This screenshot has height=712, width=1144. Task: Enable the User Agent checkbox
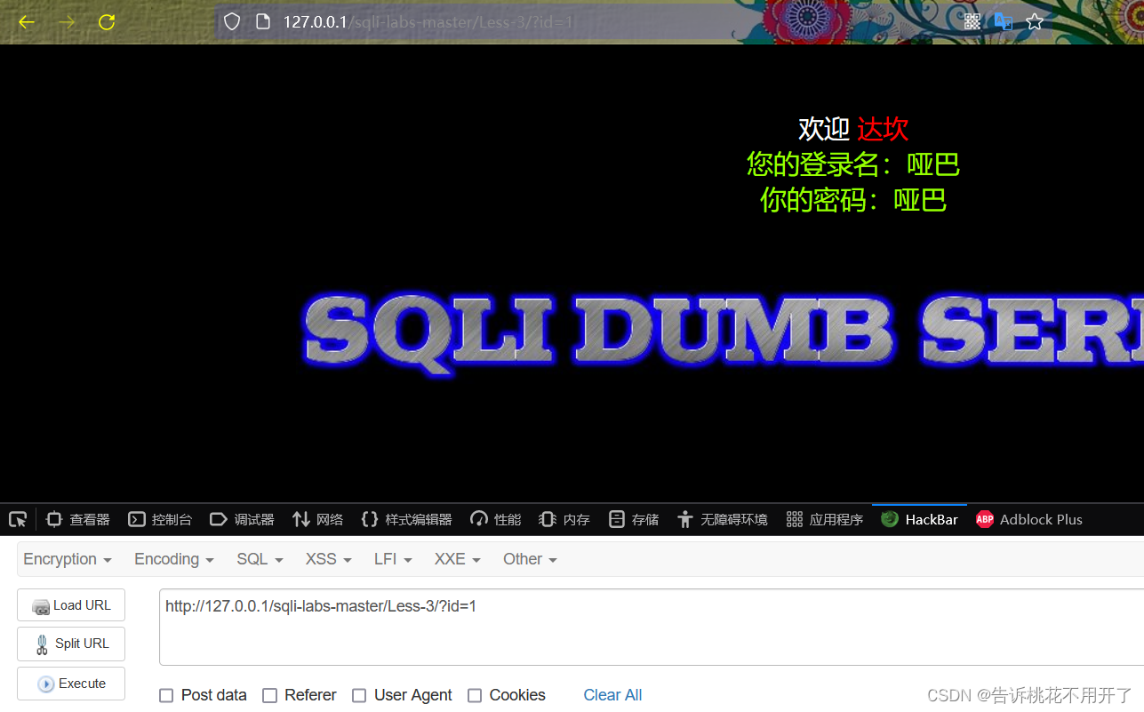[359, 695]
